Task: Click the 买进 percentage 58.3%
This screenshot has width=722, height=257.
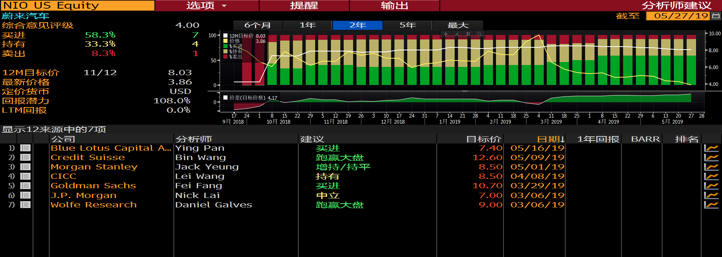Action: (x=100, y=35)
